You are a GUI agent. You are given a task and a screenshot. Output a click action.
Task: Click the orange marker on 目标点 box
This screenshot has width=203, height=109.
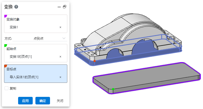(6, 66)
